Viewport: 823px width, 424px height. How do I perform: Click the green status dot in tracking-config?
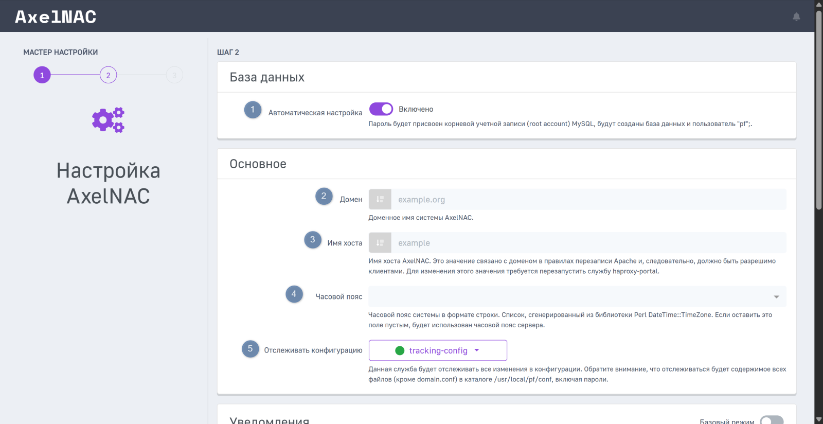pos(400,351)
